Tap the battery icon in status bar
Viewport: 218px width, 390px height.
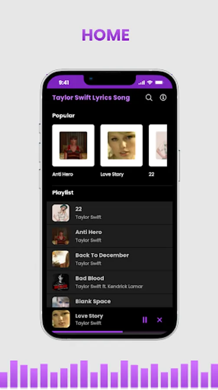(159, 82)
